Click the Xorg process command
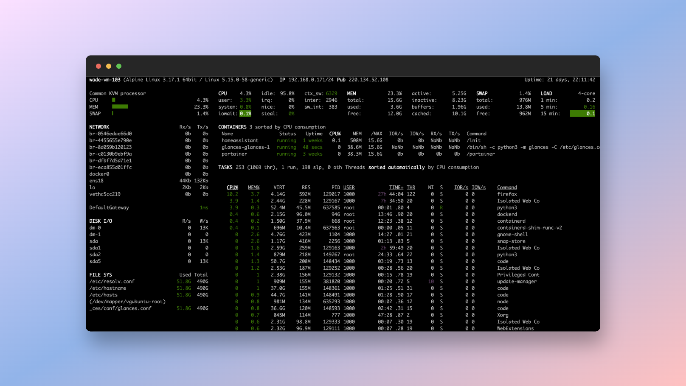Screen dimensions: 686x386 pos(503,315)
